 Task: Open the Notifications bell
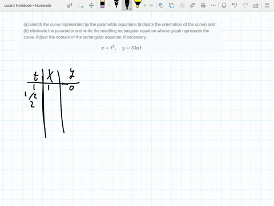(x=224, y=5)
